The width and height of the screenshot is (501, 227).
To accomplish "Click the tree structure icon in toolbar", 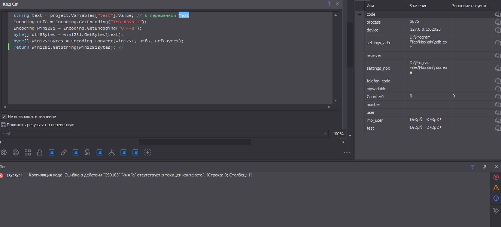I will click(111, 152).
